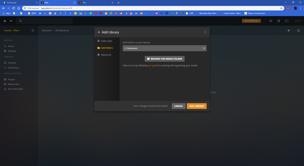Open the Chrome three-dot menu
Screen dimensions: 304x166
click(301, 8)
